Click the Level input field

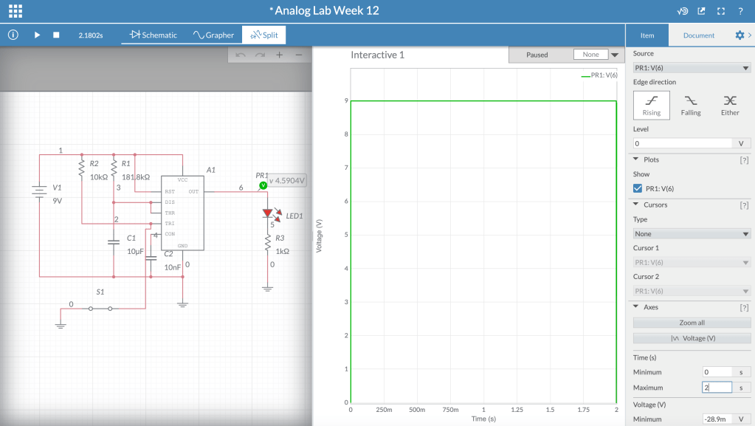pos(683,143)
